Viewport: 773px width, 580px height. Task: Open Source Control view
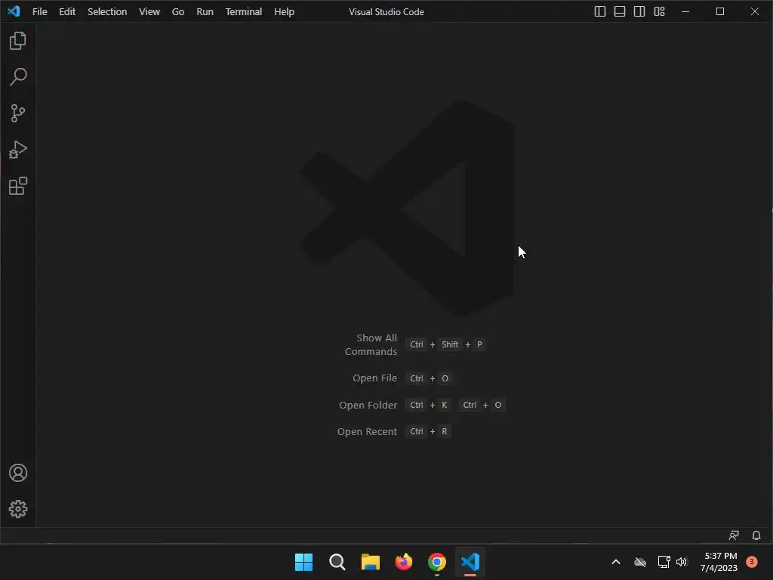(18, 113)
